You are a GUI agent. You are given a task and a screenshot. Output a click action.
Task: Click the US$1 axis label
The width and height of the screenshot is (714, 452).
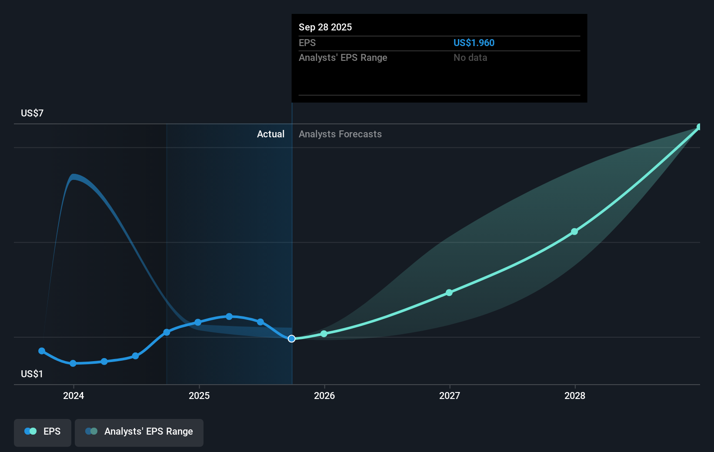click(32, 374)
